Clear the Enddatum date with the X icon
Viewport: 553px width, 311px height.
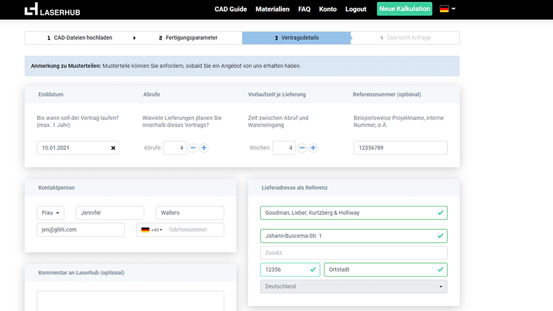[x=113, y=148]
